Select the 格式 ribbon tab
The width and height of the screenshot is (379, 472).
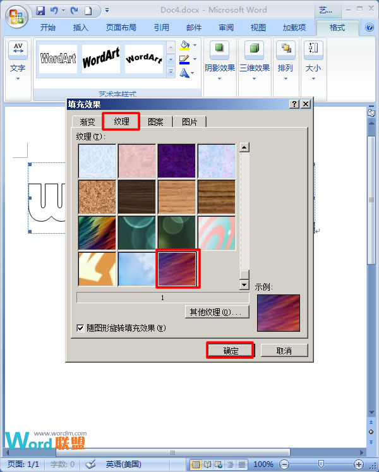coord(337,28)
